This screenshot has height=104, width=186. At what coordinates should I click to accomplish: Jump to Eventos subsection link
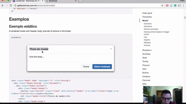pyautogui.click(x=147, y=45)
